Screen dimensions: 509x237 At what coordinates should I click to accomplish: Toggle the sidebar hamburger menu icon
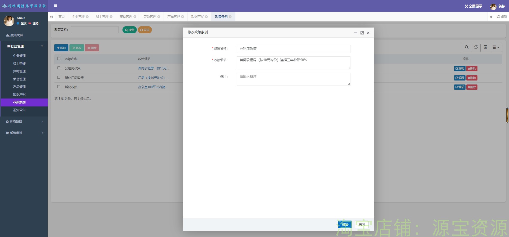click(56, 6)
